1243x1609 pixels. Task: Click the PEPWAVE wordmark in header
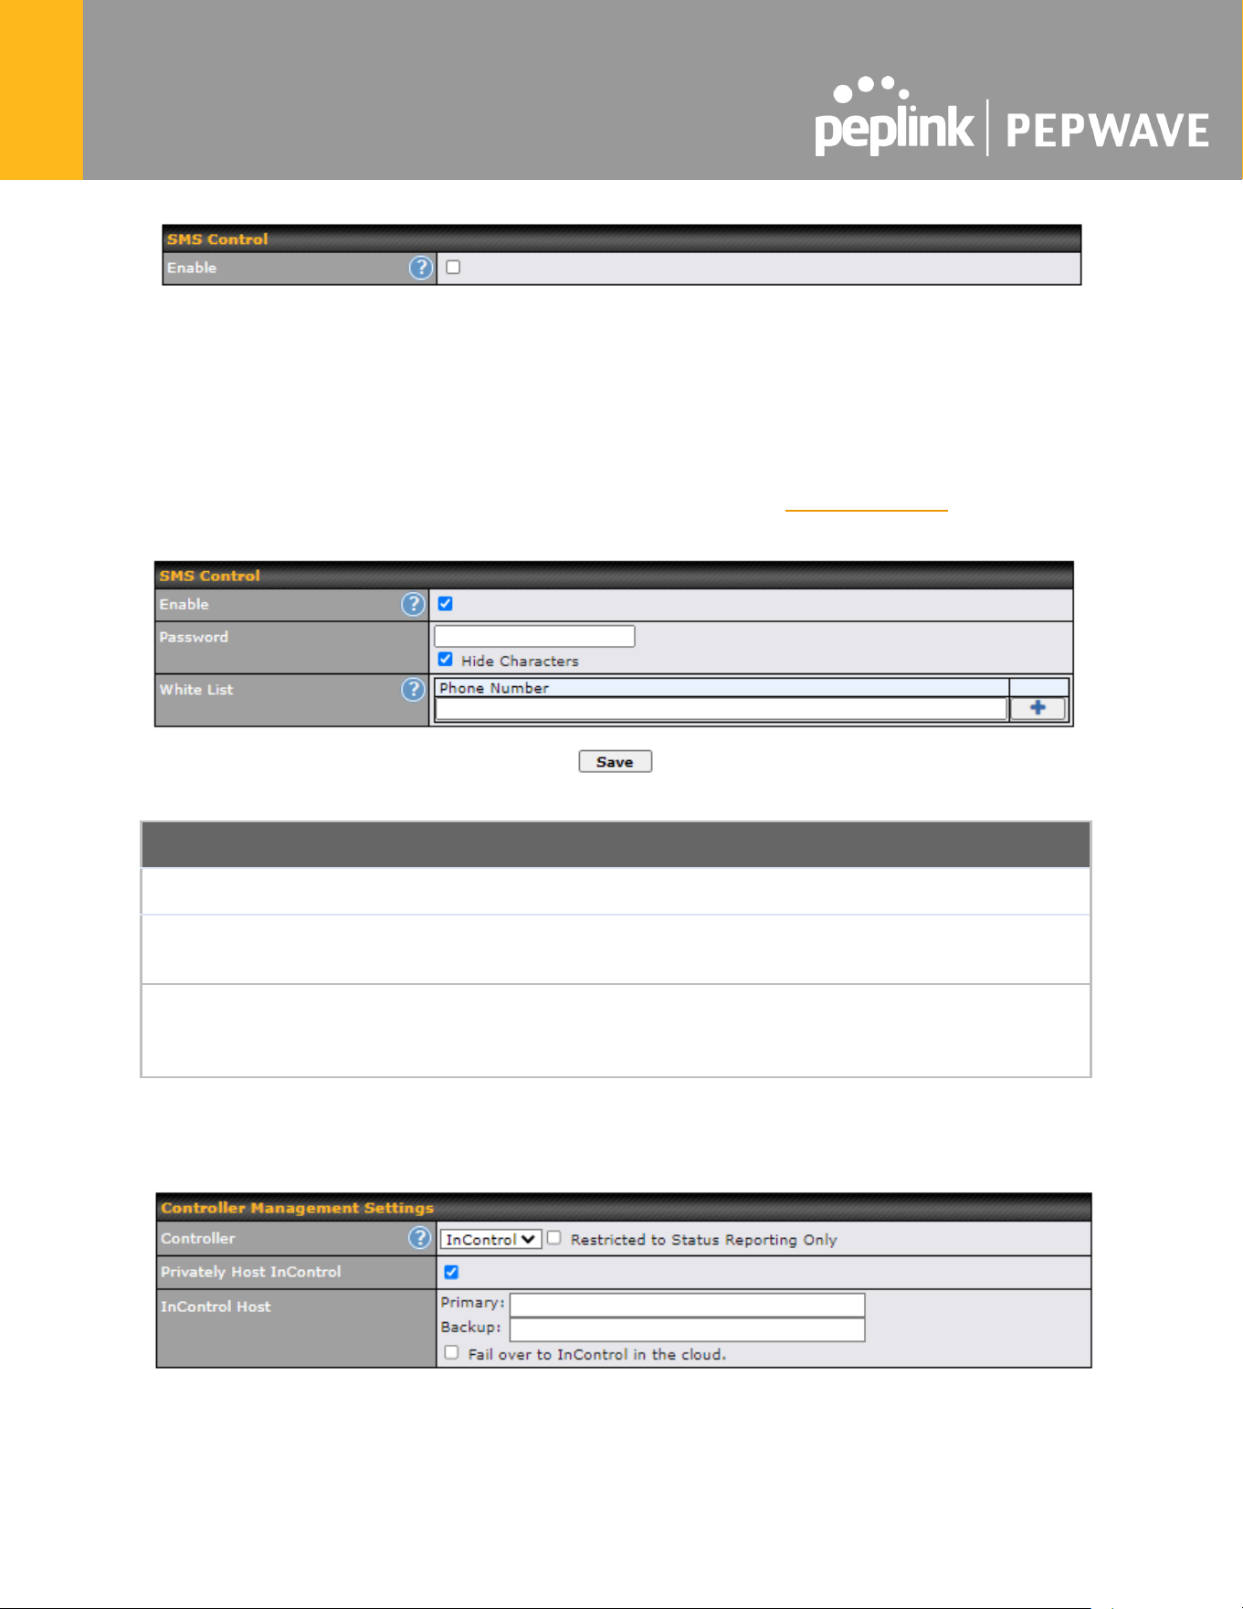[x=1108, y=131]
